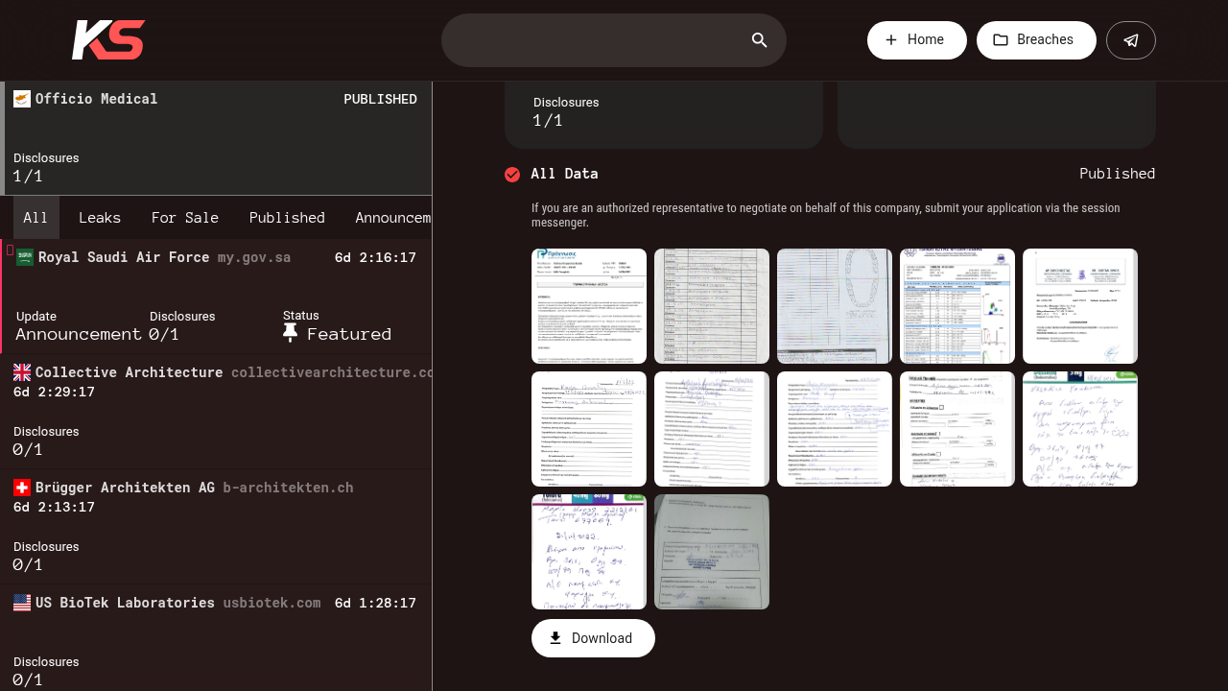Click the my.gov.sa domain text
The image size is (1228, 691).
(254, 257)
